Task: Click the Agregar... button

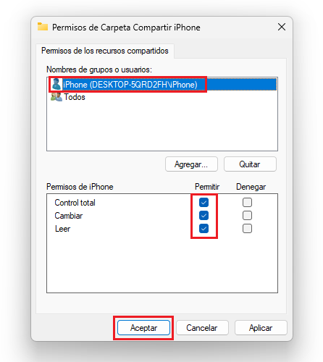Action: (x=191, y=164)
